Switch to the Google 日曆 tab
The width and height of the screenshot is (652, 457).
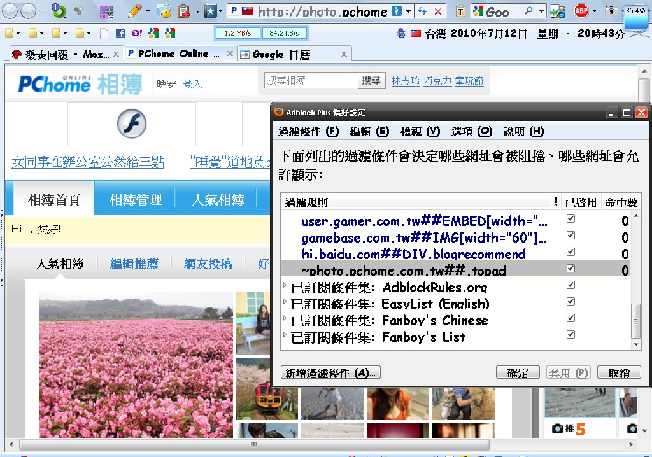(294, 55)
